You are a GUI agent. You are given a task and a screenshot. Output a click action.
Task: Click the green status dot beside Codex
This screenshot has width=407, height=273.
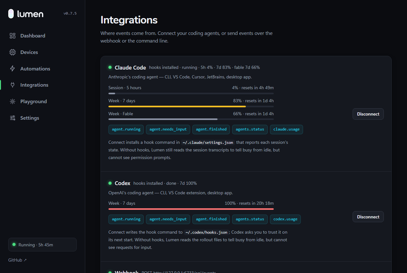(x=110, y=183)
